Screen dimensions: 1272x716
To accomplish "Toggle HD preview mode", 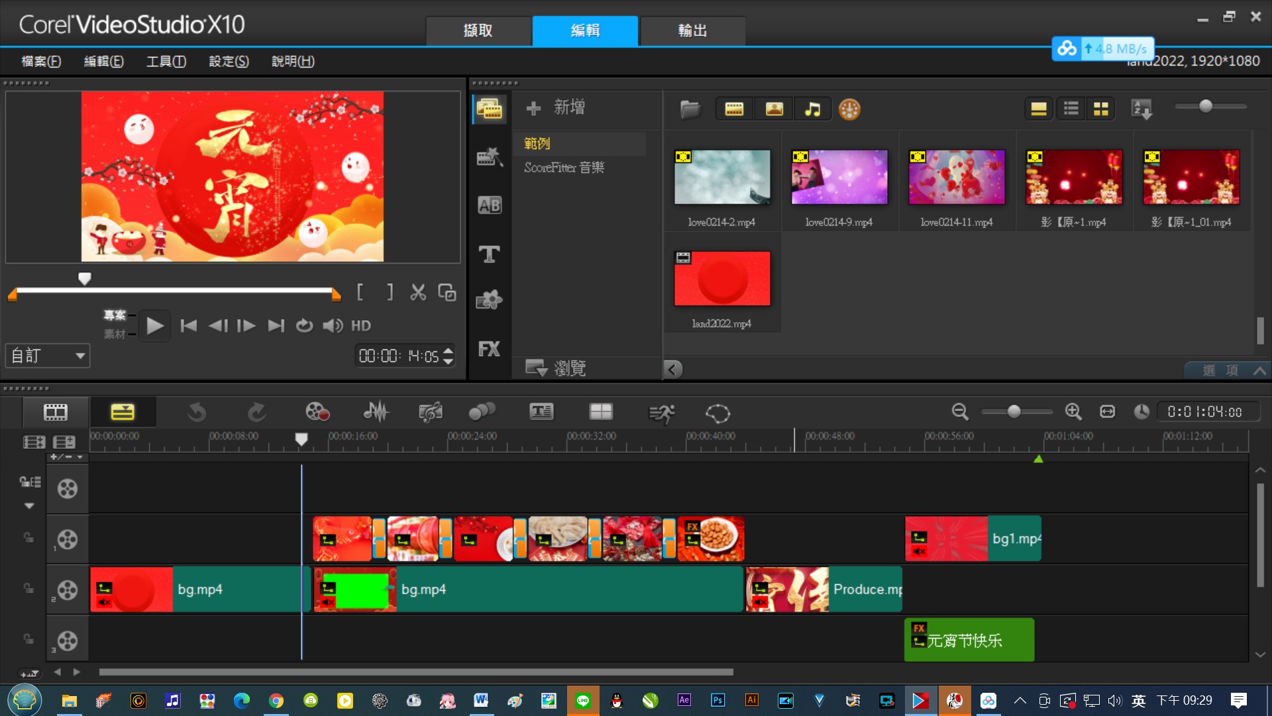I will pyautogui.click(x=360, y=326).
